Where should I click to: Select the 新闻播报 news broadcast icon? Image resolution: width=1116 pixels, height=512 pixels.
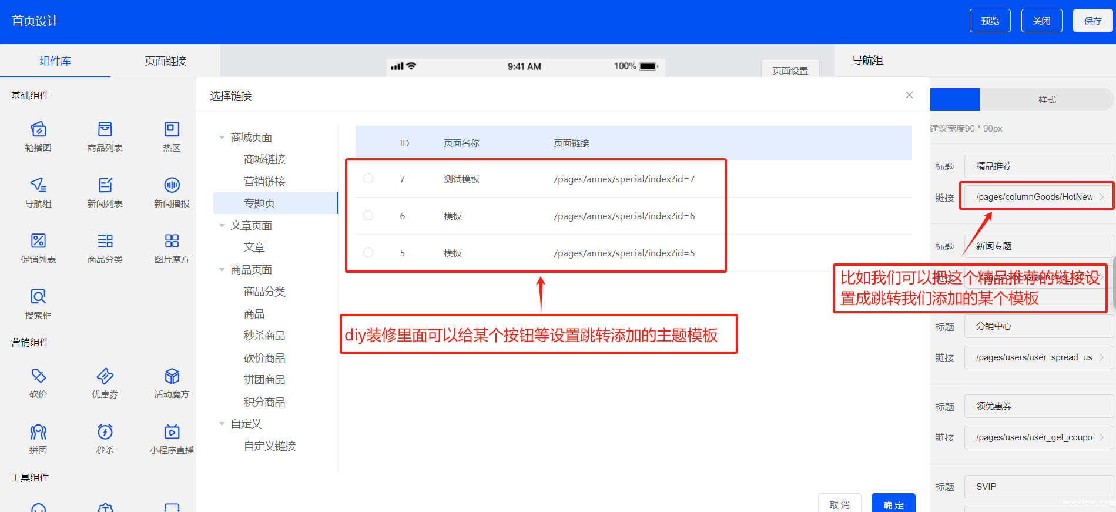(x=172, y=185)
